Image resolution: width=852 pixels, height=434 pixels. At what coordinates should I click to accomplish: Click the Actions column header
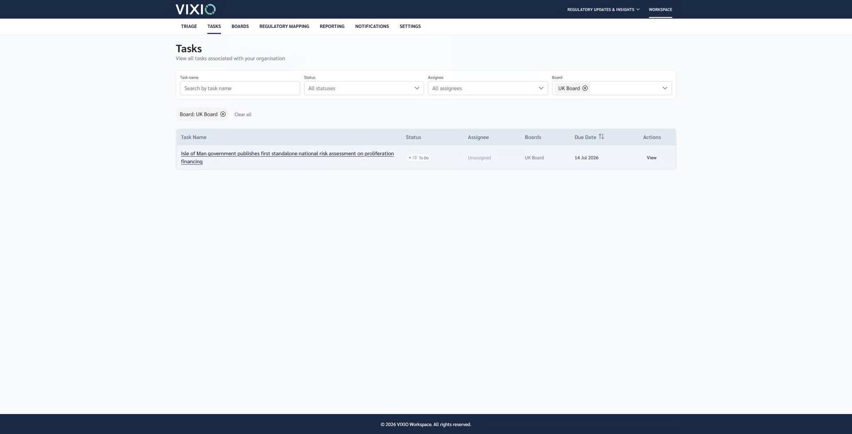[652, 137]
